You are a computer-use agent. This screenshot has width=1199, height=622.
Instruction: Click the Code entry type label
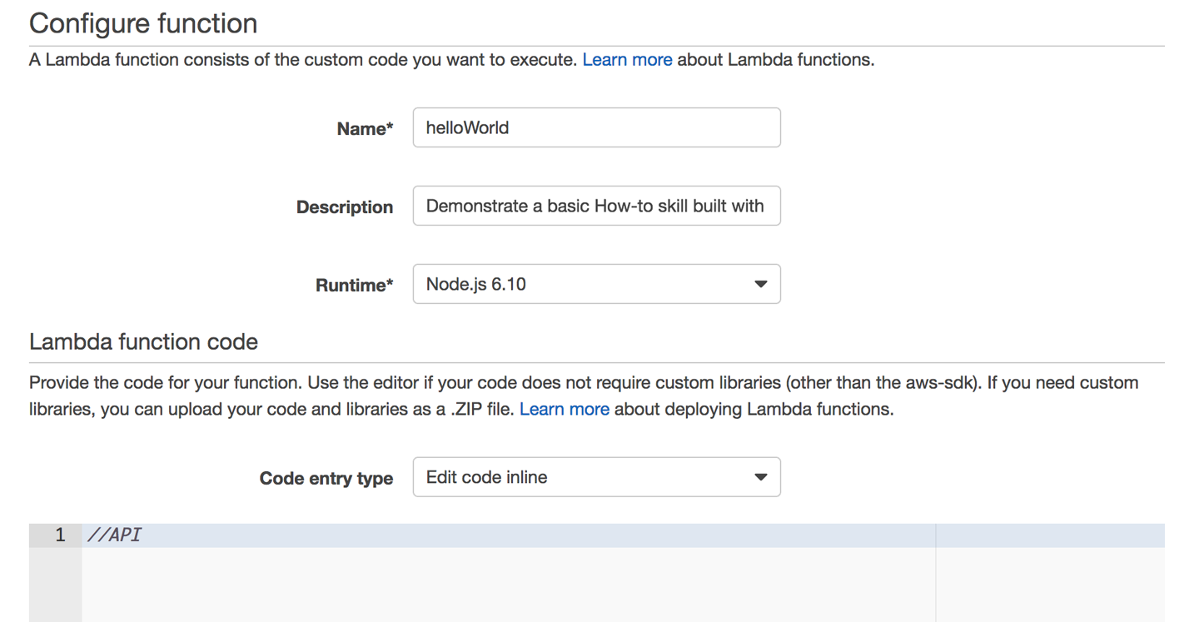point(326,479)
